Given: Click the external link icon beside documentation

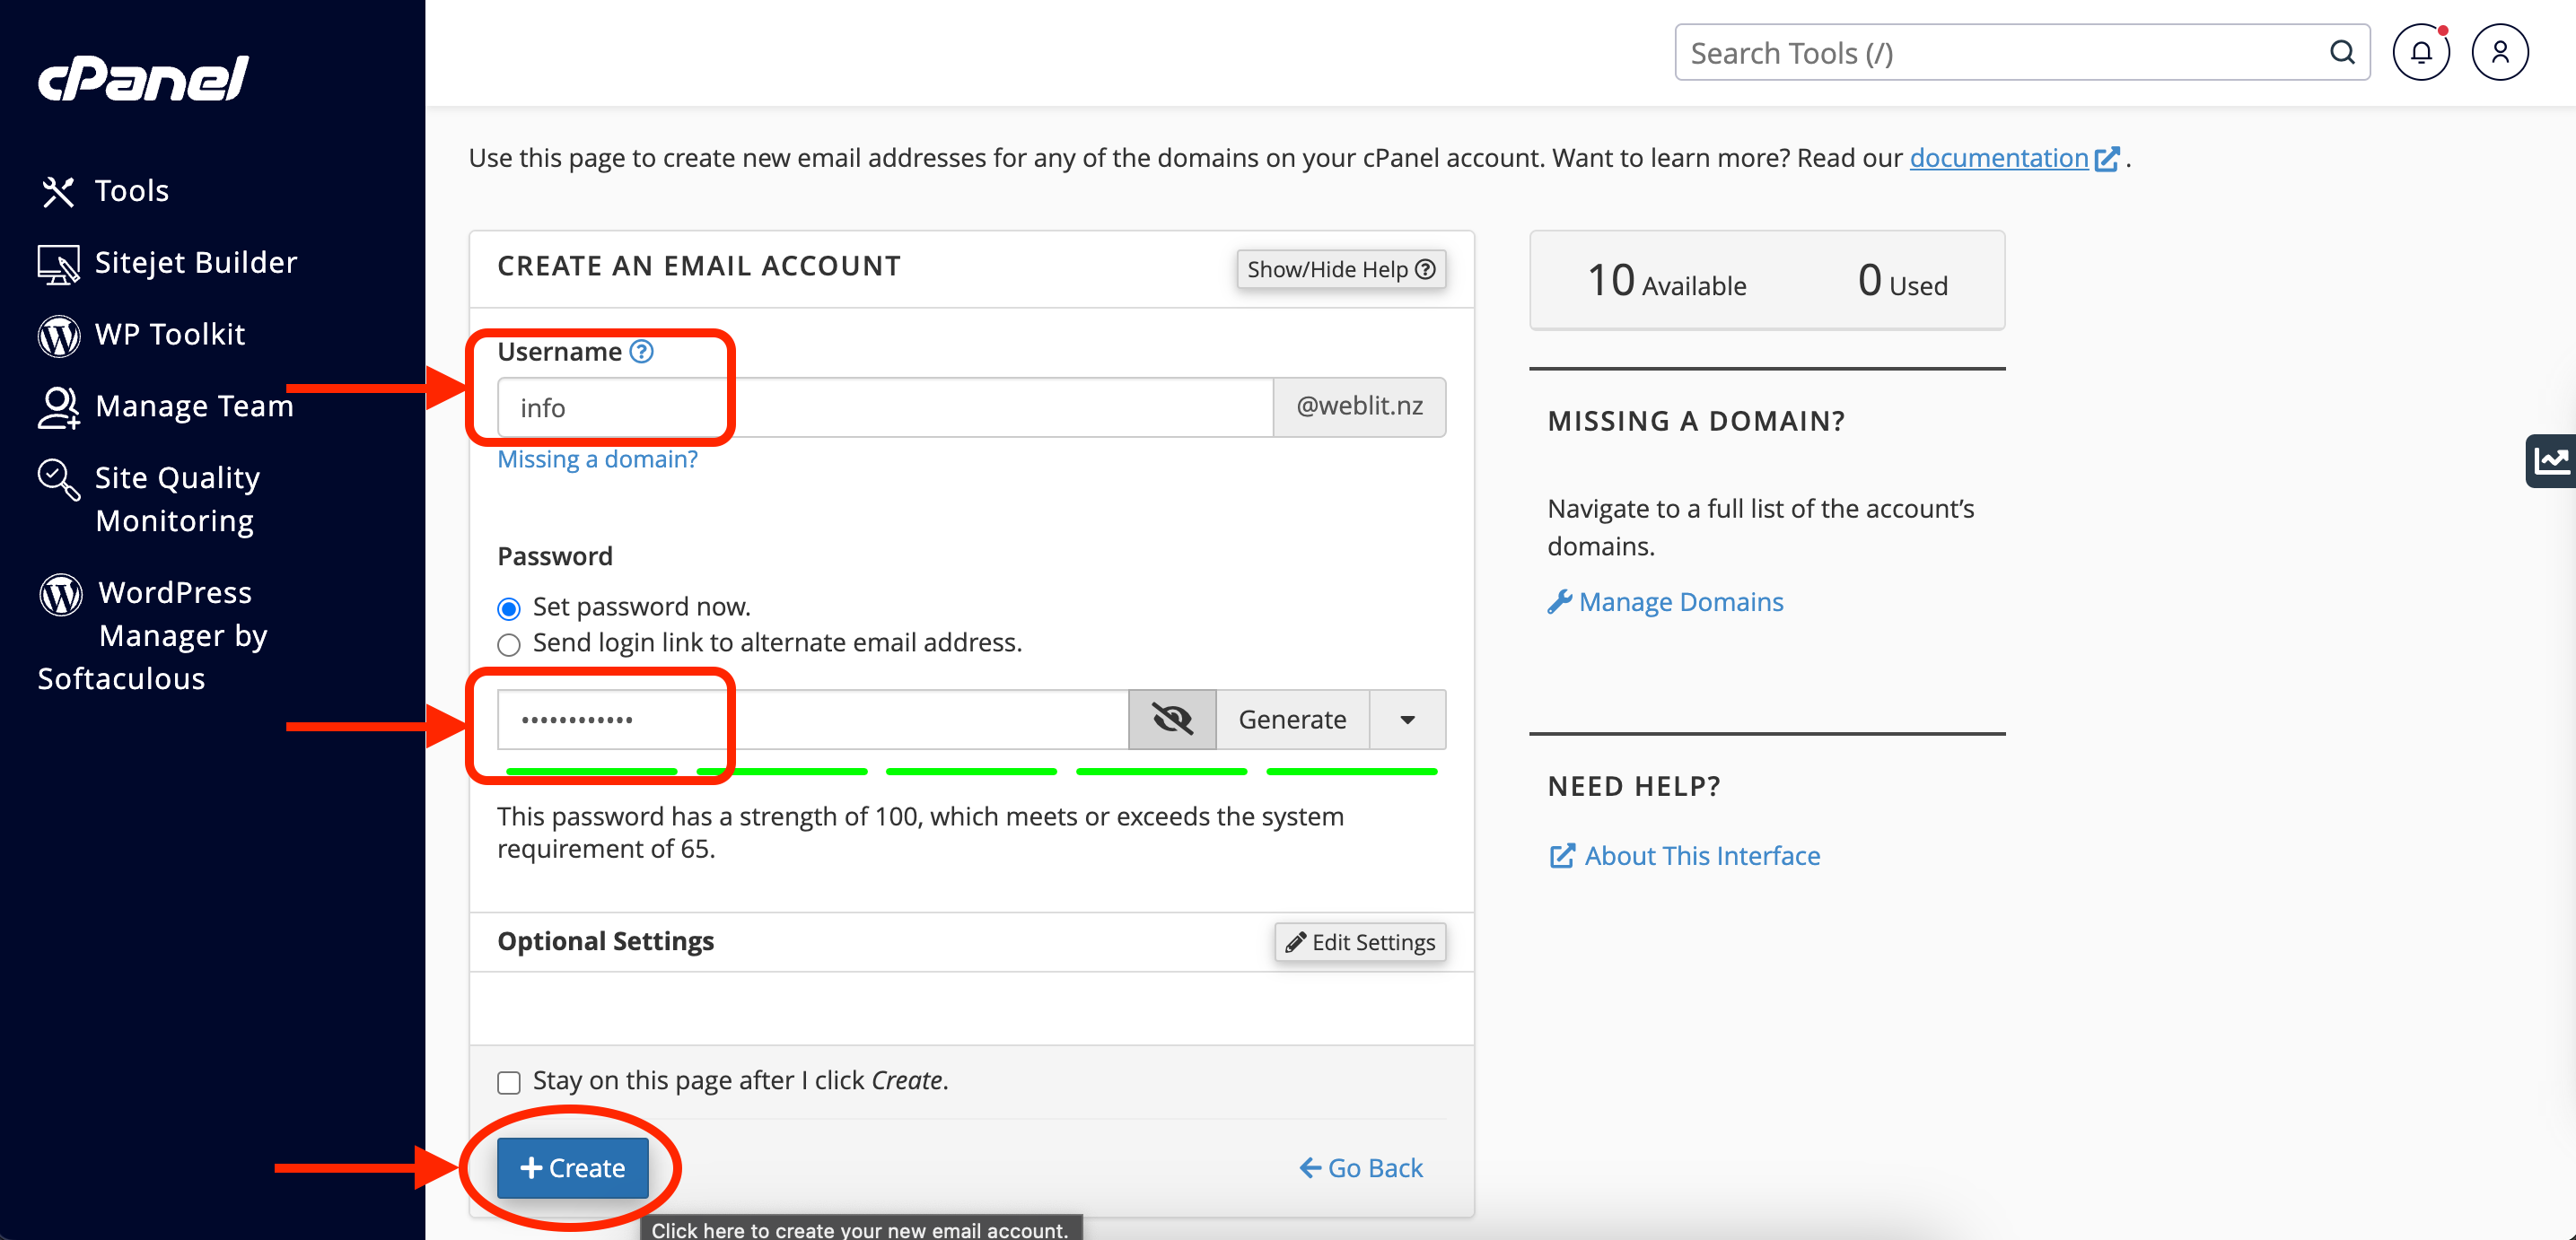Looking at the screenshot, I should pyautogui.click(x=2106, y=159).
